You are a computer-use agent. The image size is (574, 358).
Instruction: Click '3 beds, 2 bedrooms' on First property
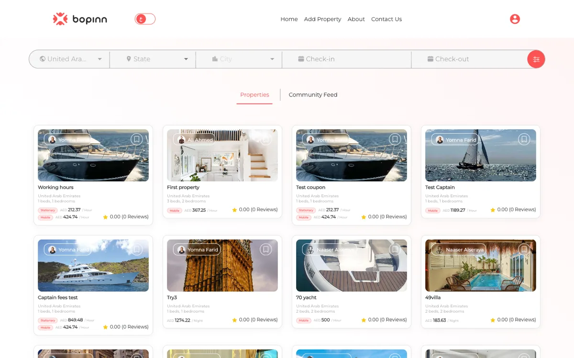click(187, 201)
